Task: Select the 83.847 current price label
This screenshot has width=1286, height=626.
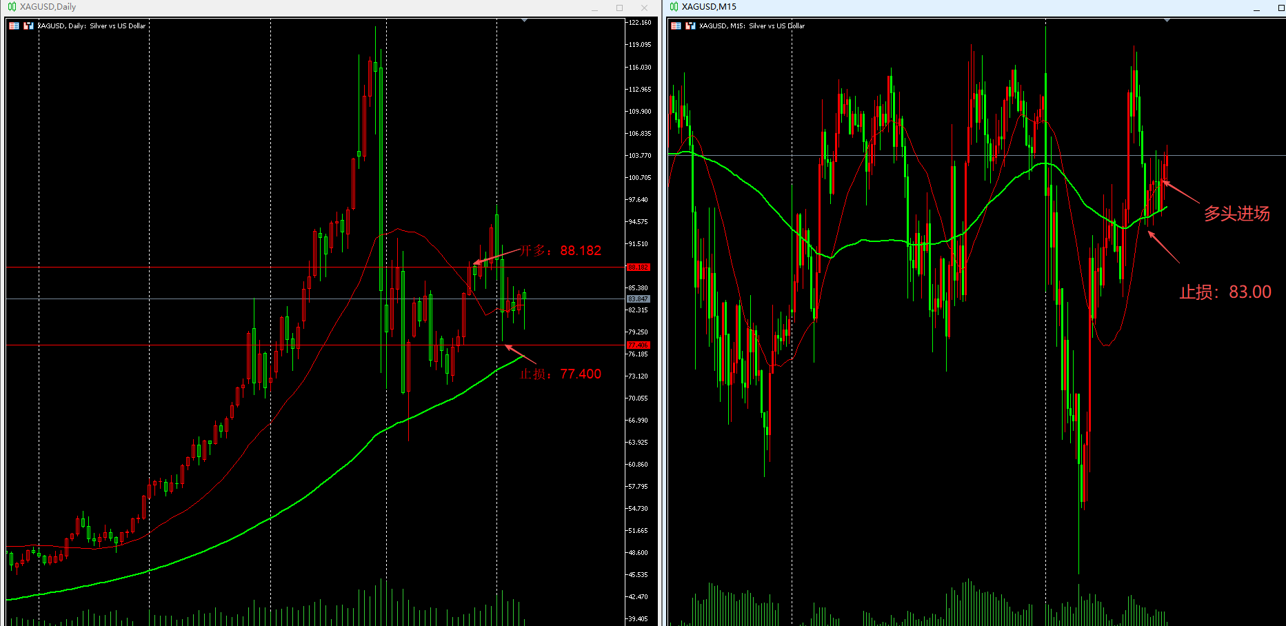Action: 638,299
